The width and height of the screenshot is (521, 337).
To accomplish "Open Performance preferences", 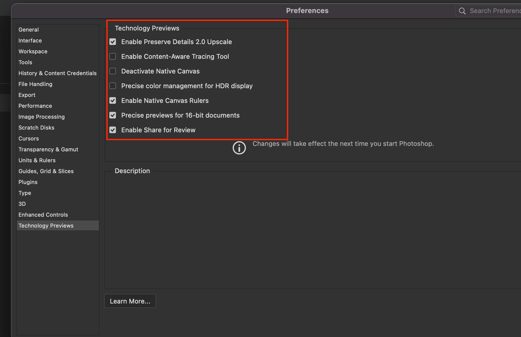I will tap(58, 106).
